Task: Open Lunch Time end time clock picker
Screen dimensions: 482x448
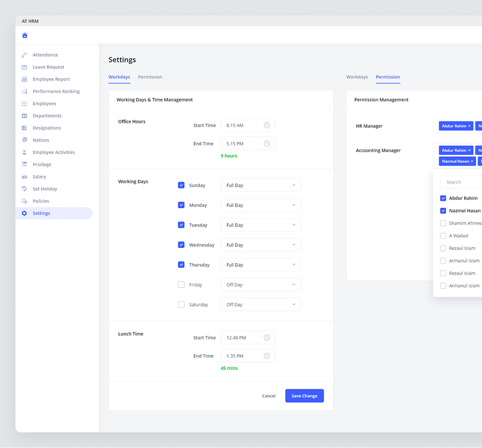Action: (x=267, y=356)
